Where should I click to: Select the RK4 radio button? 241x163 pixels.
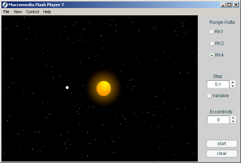click(x=212, y=55)
